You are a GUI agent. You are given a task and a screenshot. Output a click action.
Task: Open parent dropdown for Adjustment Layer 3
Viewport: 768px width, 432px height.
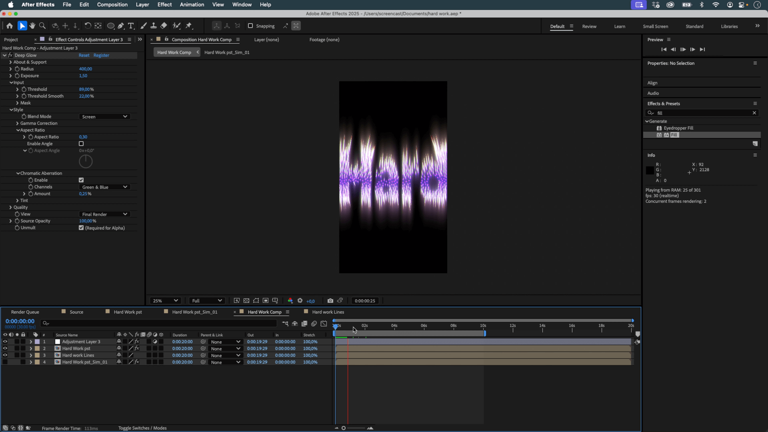[x=226, y=342]
